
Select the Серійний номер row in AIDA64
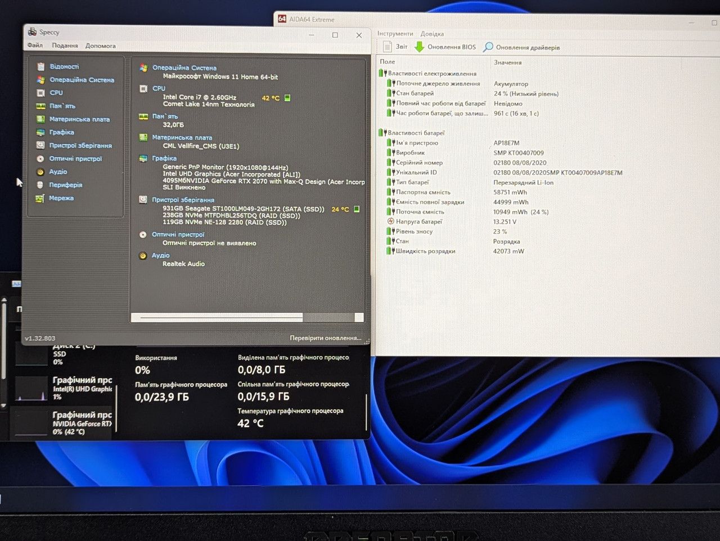coord(466,162)
